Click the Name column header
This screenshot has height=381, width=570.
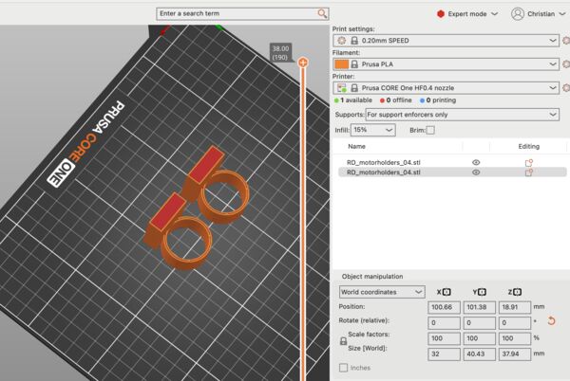356,147
